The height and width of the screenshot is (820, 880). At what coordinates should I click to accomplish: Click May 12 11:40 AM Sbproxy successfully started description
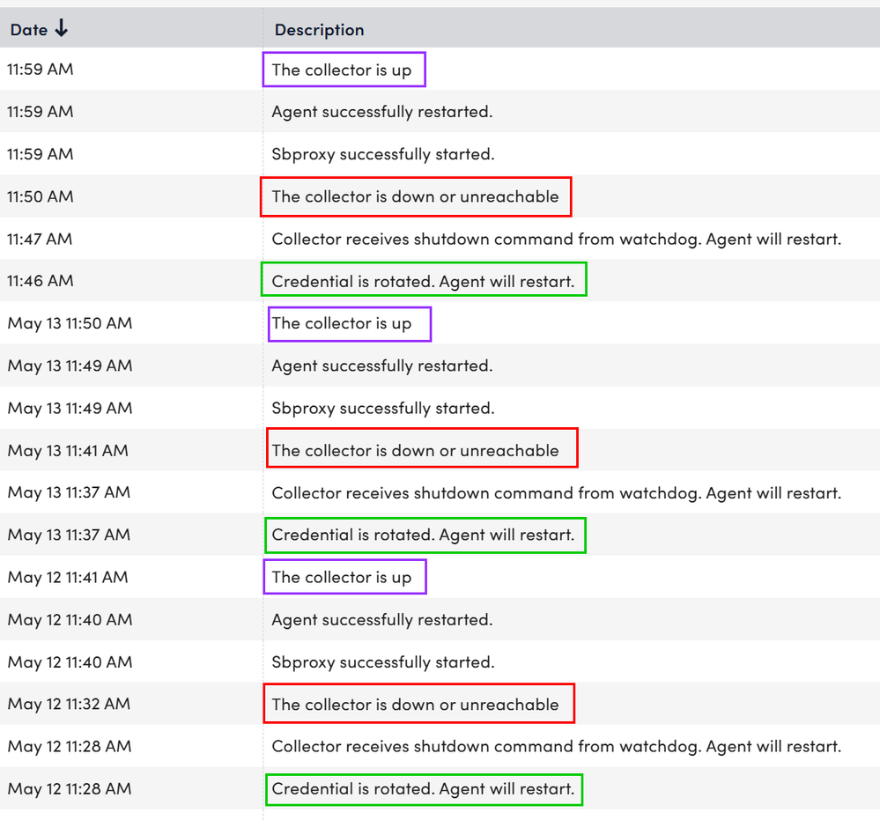[x=383, y=661]
